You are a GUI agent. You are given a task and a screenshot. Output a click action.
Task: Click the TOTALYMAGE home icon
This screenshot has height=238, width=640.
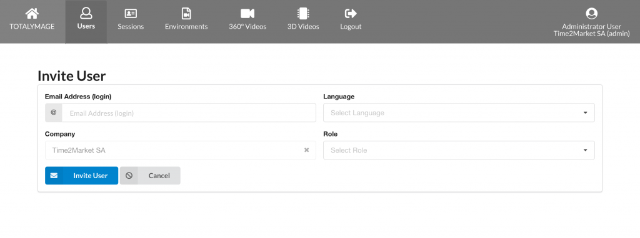[32, 14]
